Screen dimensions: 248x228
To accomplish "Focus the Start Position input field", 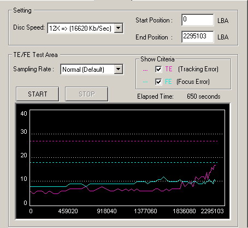I will (x=198, y=20).
